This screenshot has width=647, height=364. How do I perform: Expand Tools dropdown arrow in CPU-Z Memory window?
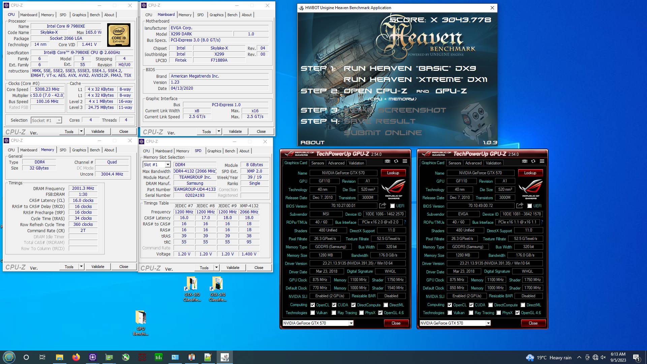(x=81, y=267)
